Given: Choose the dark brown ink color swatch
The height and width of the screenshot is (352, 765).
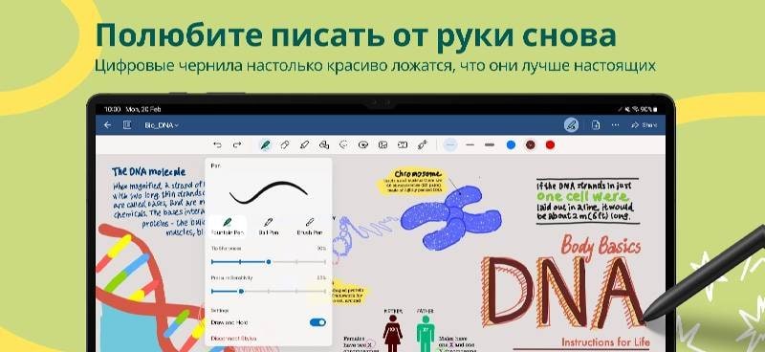Looking at the screenshot, I should coord(531,145).
